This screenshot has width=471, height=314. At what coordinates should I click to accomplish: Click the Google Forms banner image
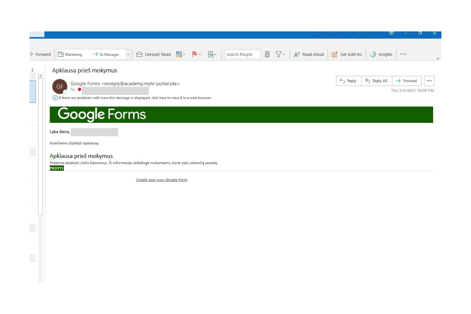point(241,115)
